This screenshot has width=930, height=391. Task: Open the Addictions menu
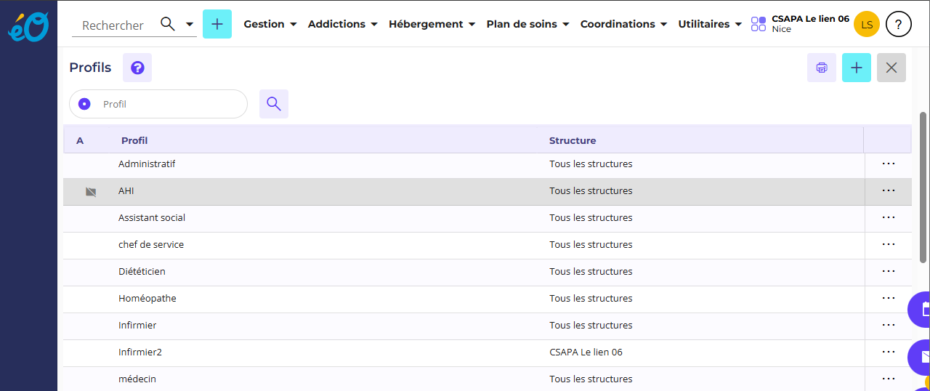[x=342, y=24]
